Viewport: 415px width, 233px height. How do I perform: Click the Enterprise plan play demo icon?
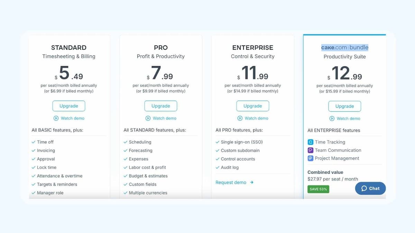[240, 118]
